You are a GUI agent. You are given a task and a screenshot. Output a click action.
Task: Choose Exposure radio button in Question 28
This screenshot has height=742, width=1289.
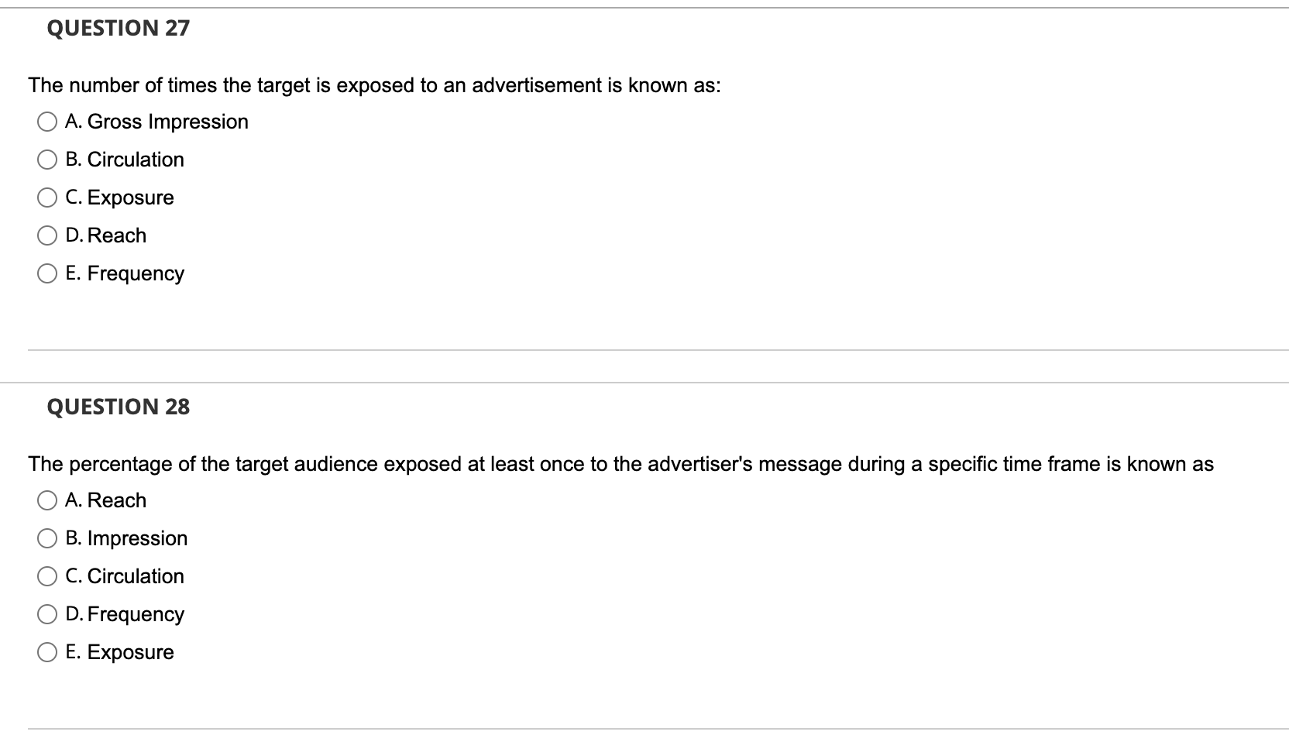point(47,653)
